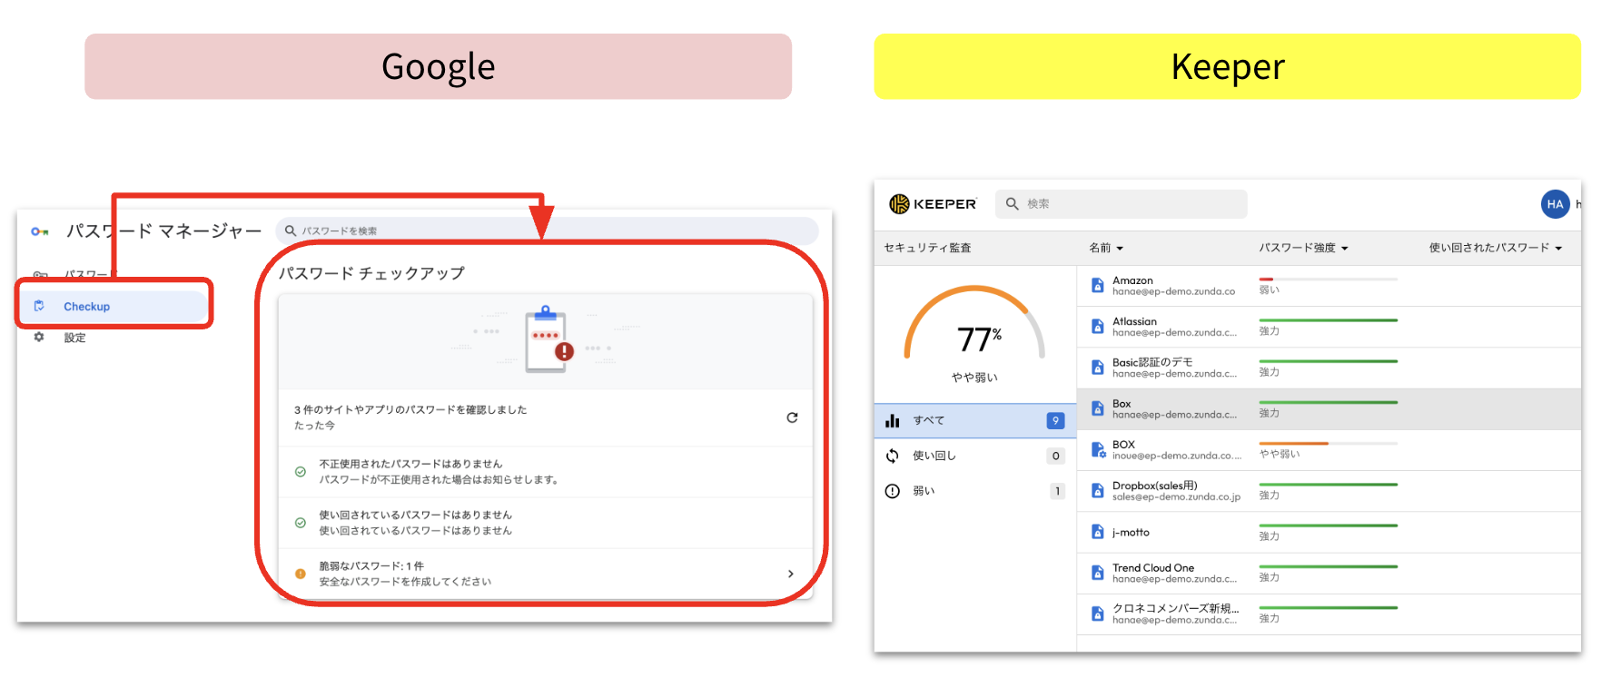The height and width of the screenshot is (697, 1611).
Task: Click 3 件のサイトやアプリのパスワードを確認しました text
Action: [410, 410]
